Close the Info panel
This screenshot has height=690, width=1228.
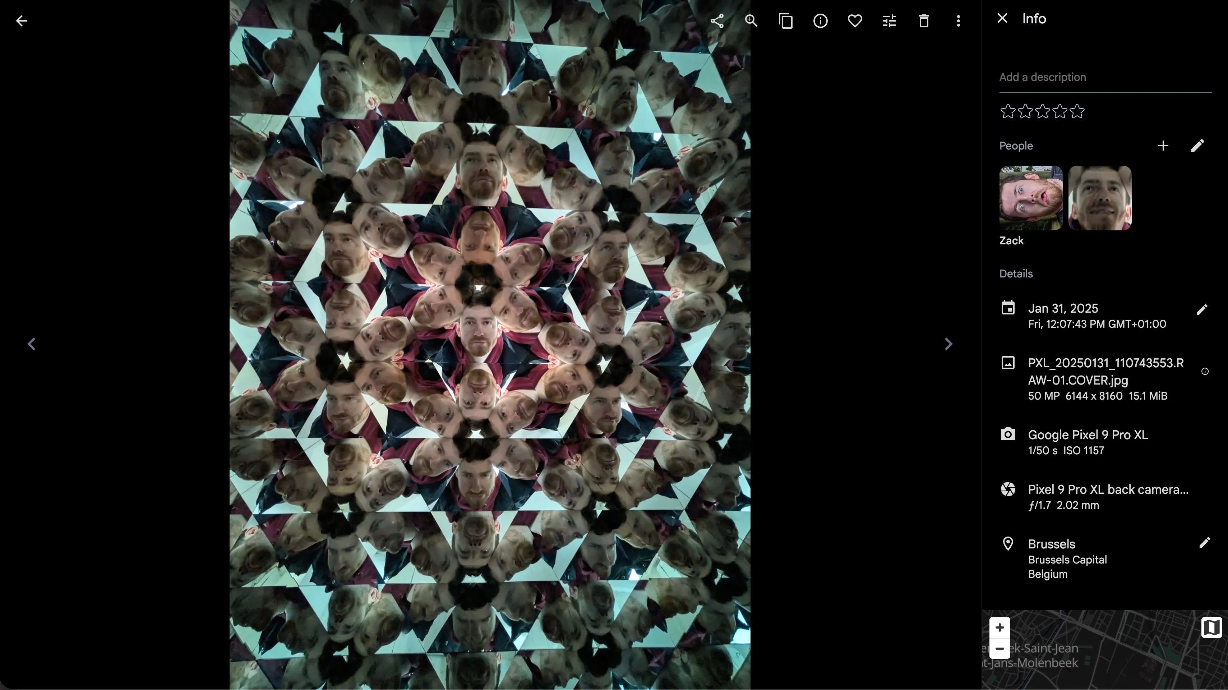[1002, 19]
